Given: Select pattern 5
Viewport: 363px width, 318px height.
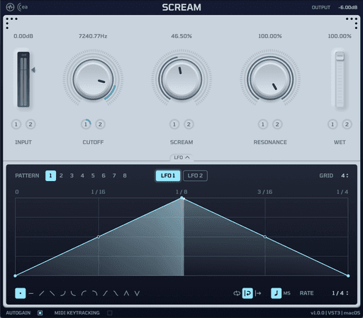Looking at the screenshot, I should [93, 175].
